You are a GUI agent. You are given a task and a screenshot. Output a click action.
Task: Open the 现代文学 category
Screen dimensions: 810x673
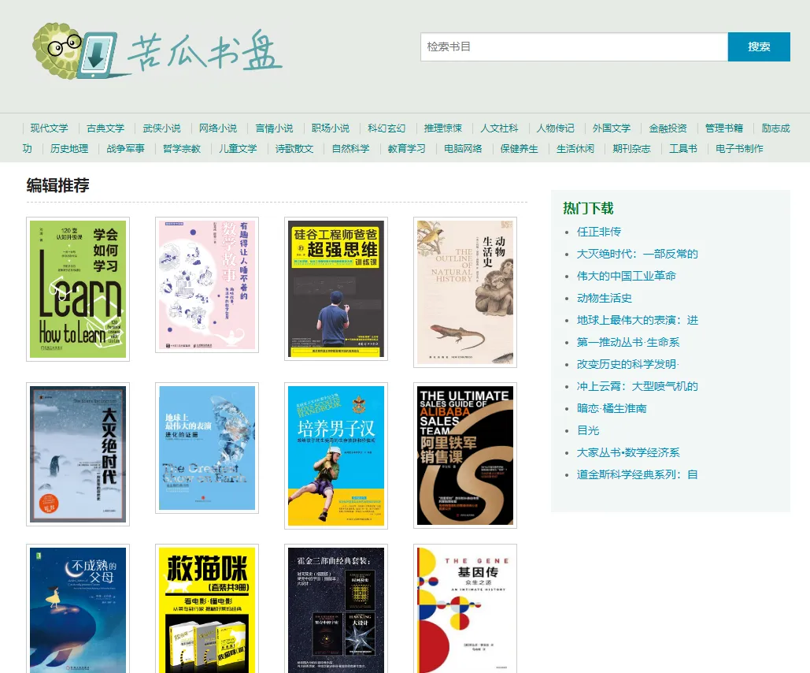[x=49, y=128]
